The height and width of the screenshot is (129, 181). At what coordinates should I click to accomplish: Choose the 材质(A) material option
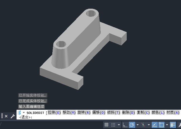pos(173,113)
